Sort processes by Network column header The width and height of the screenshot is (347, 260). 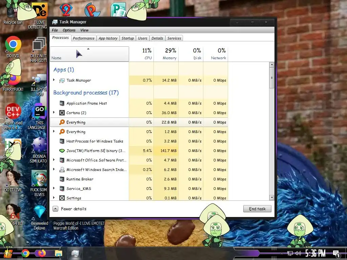click(216, 54)
